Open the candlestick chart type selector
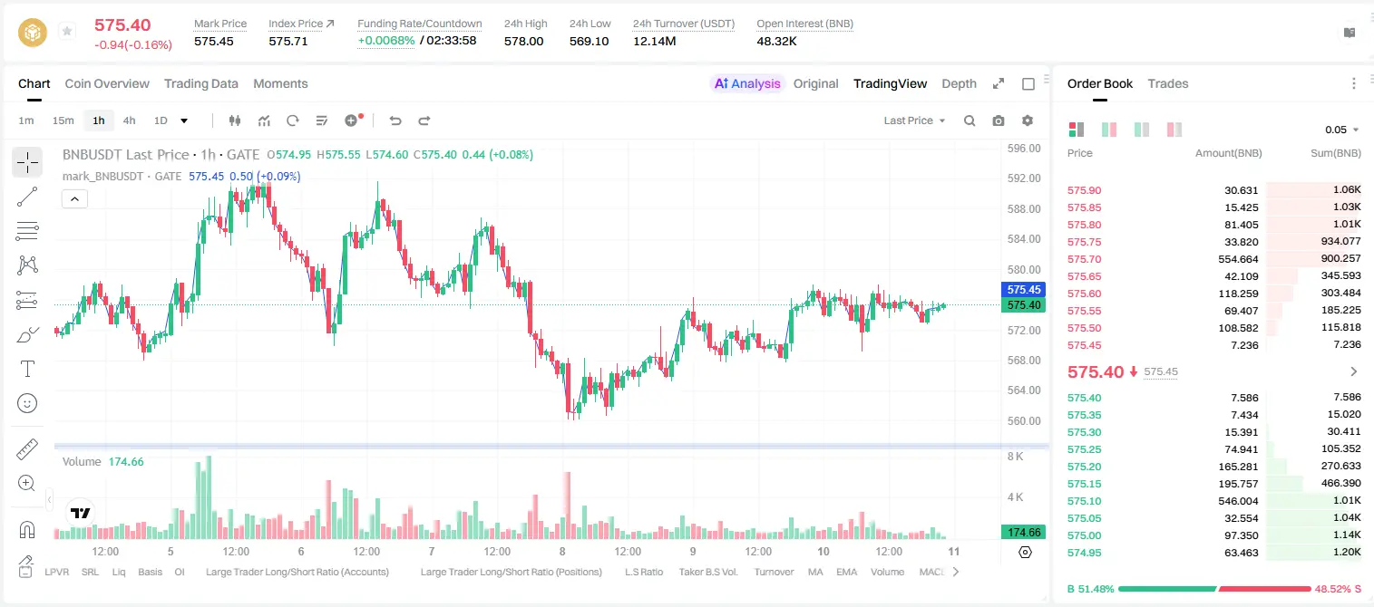The height and width of the screenshot is (607, 1374). pos(236,120)
